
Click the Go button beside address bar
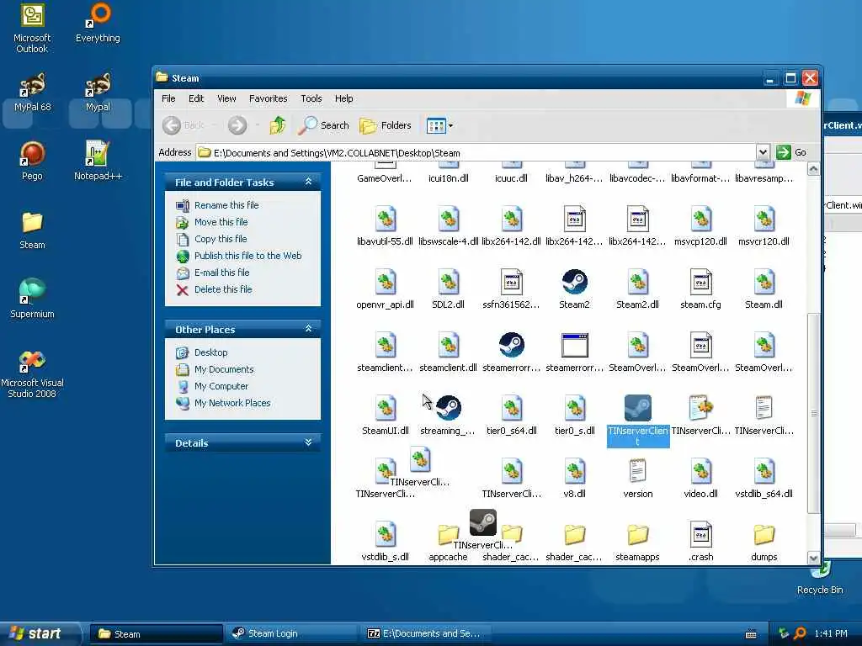791,152
